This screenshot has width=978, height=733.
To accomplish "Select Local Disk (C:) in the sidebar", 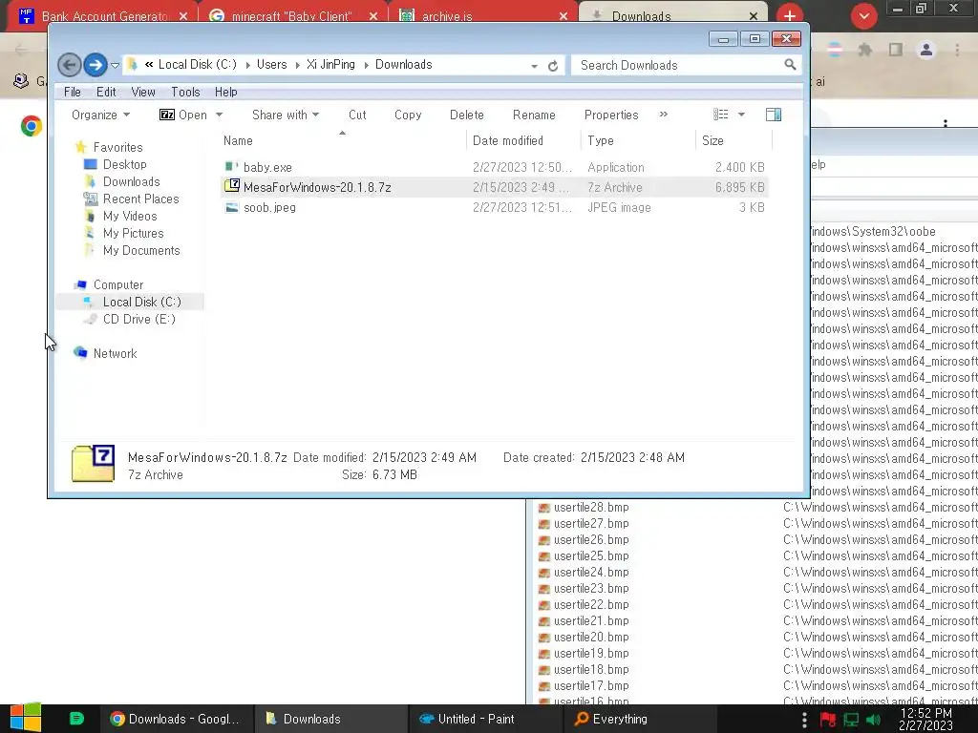I will pos(142,302).
